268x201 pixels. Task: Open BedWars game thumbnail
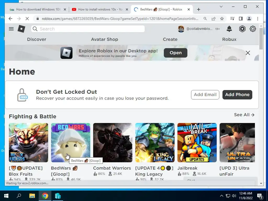71,143
